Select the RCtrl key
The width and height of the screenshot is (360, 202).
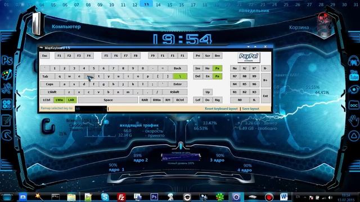click(180, 100)
